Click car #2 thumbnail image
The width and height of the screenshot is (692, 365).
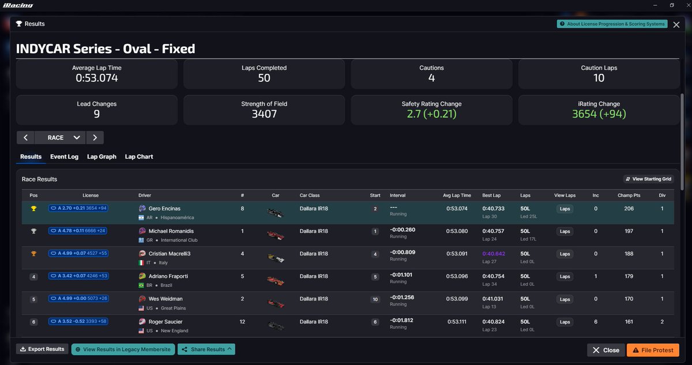coord(276,303)
